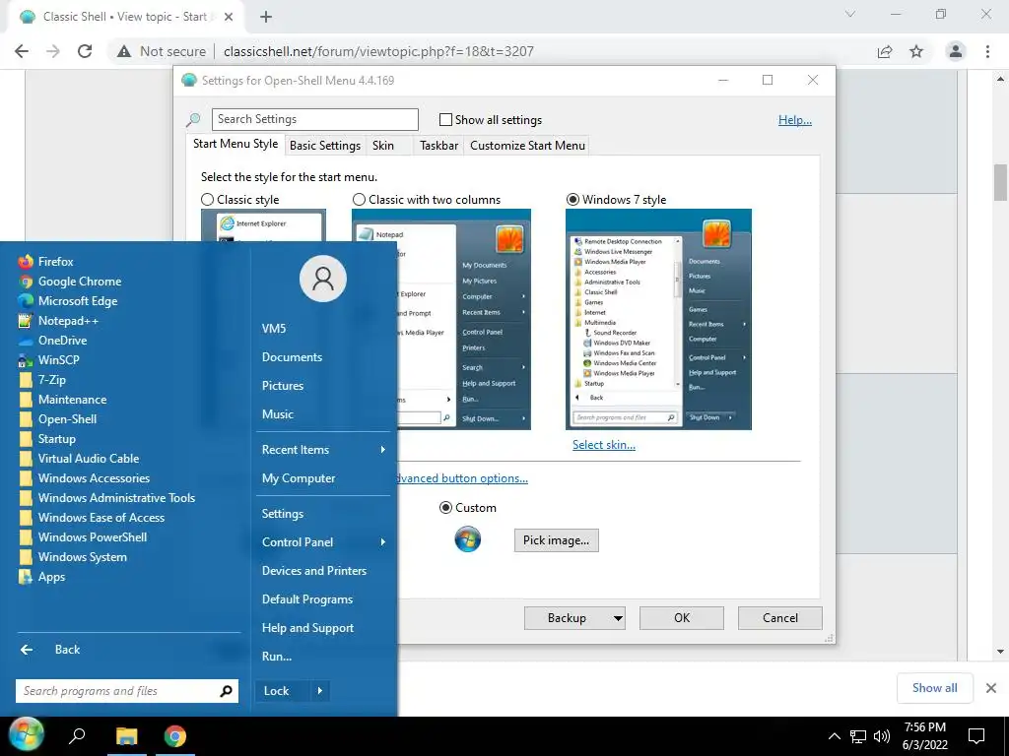
Task: Click the OK button
Action: pos(682,618)
